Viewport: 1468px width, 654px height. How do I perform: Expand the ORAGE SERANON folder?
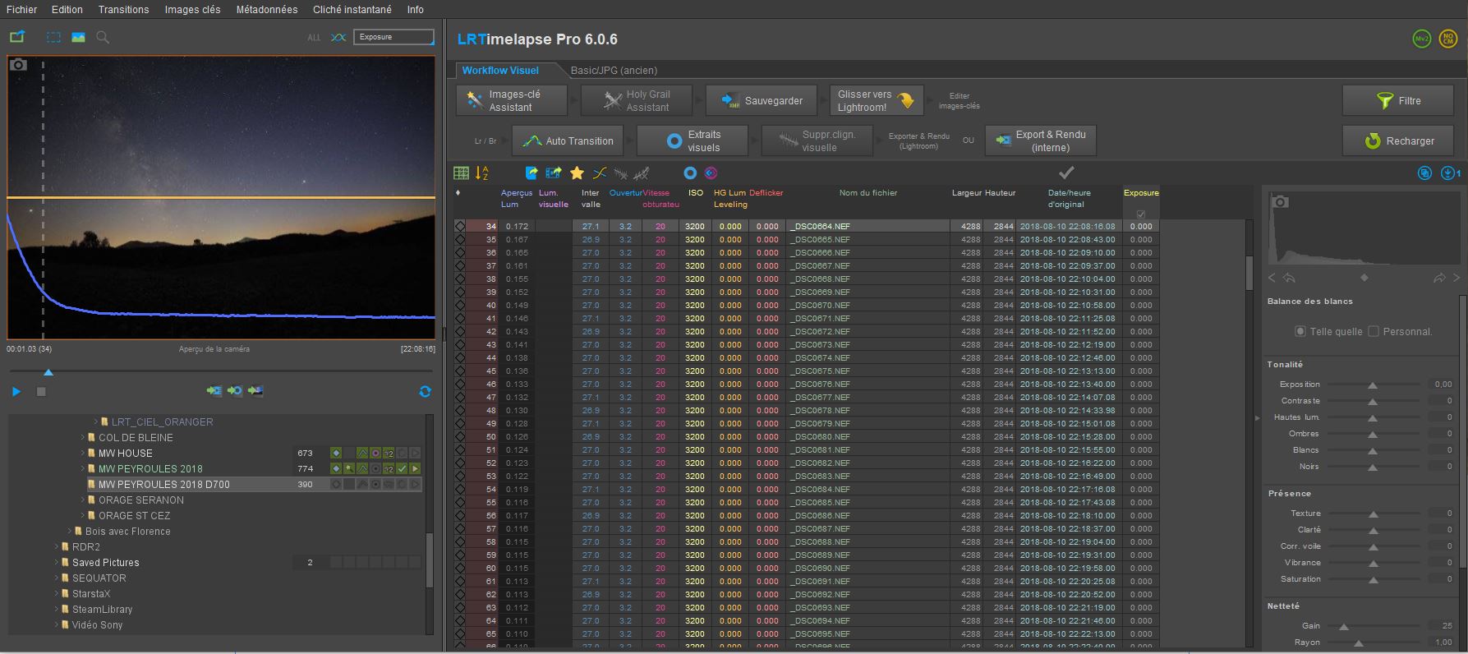83,500
